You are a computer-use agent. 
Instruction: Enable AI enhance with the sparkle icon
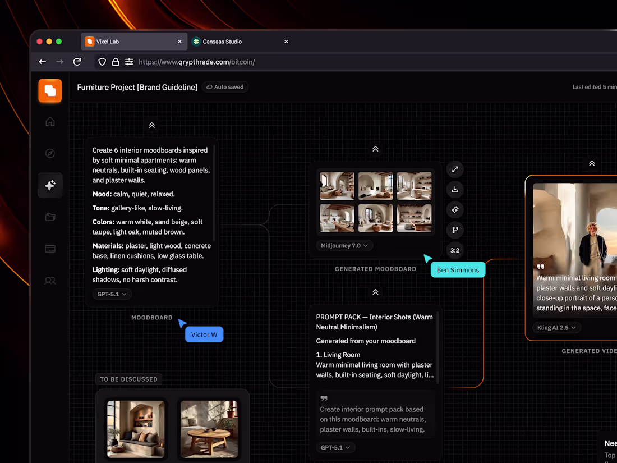[454, 210]
